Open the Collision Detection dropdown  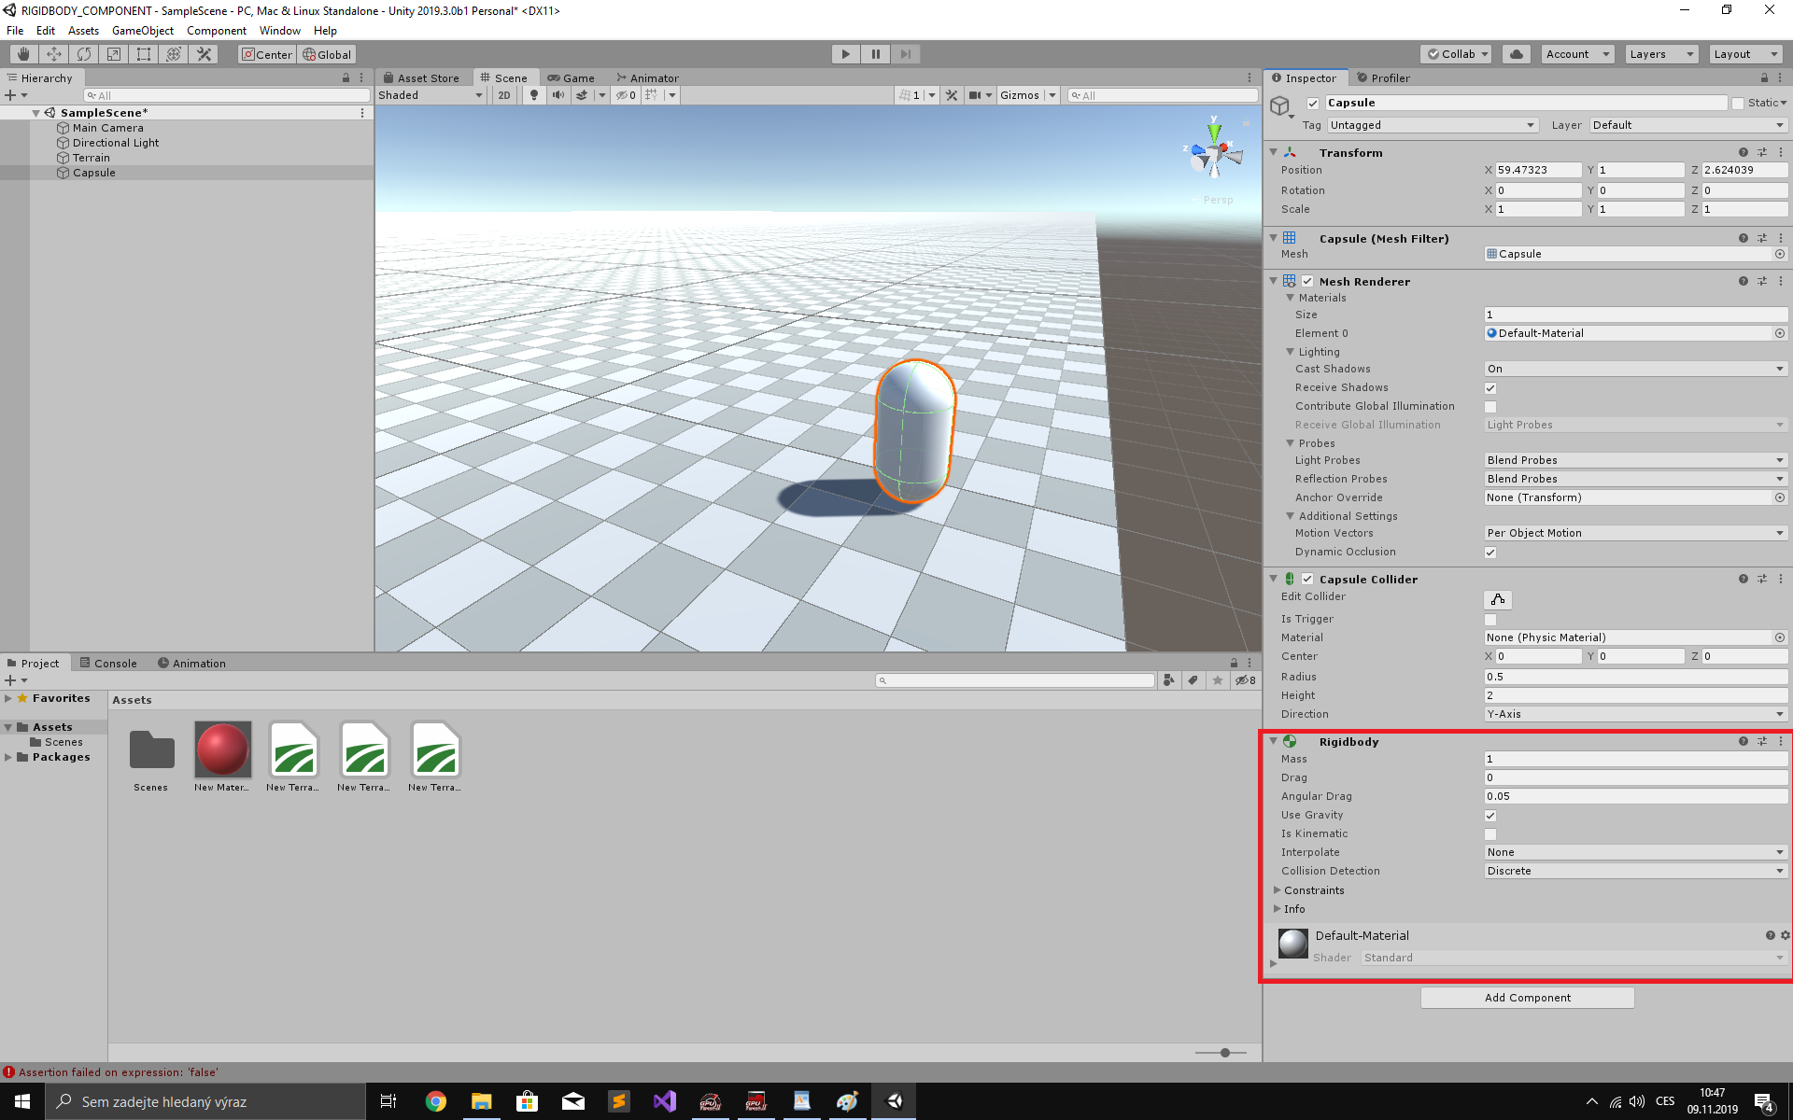pos(1633,870)
